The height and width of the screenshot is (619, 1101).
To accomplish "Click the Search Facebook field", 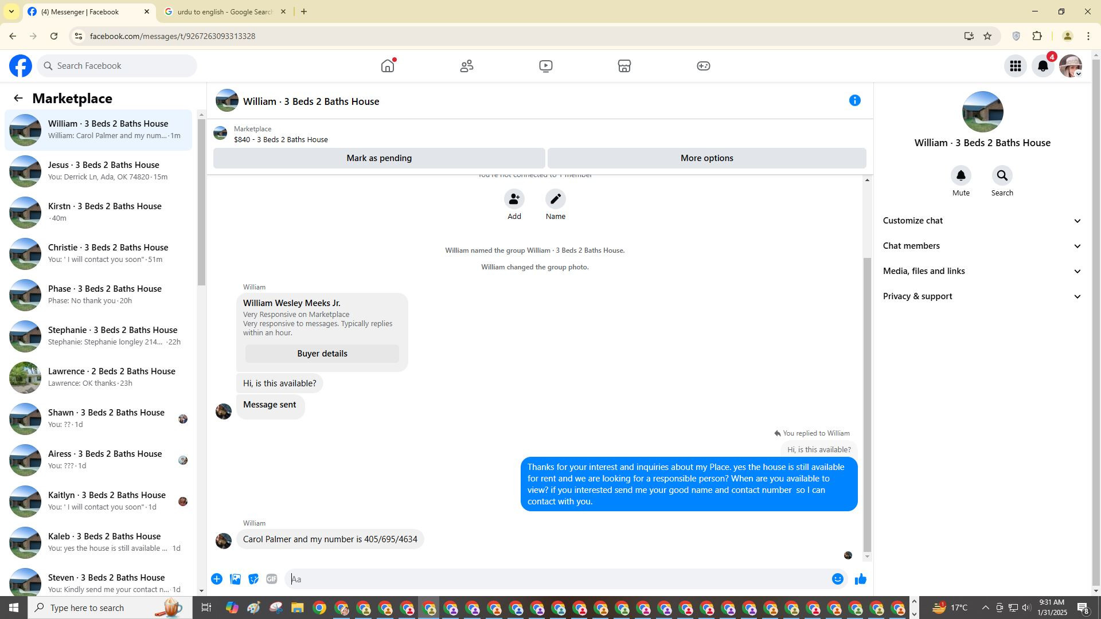I will coord(117,66).
